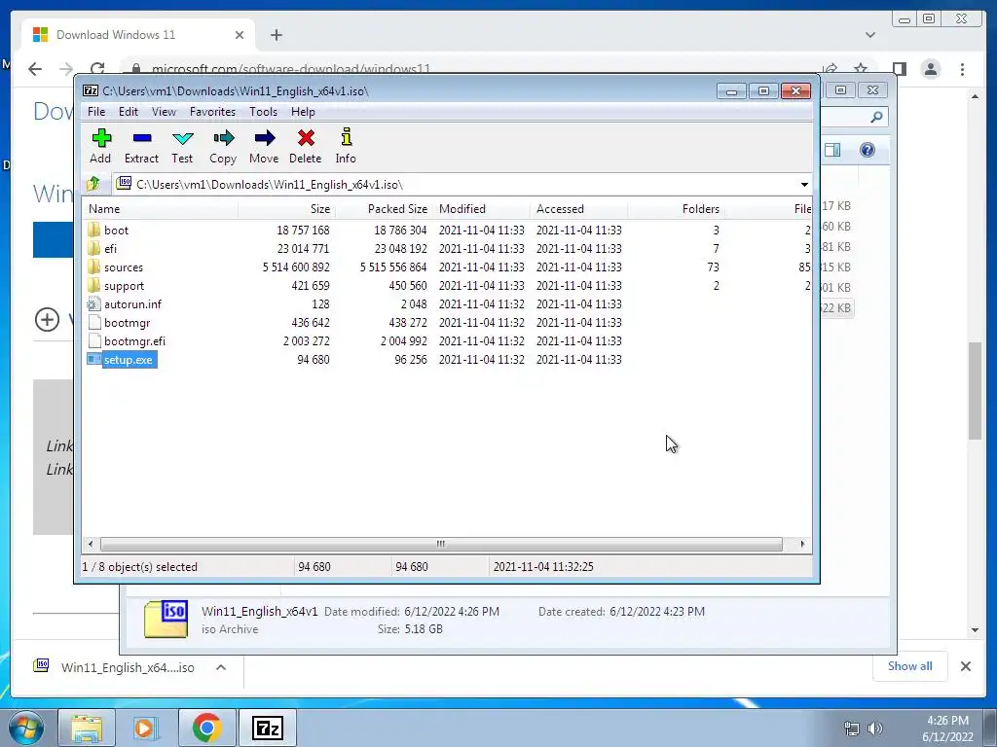Open Explorer window help icon
This screenshot has height=747, width=997.
click(868, 150)
